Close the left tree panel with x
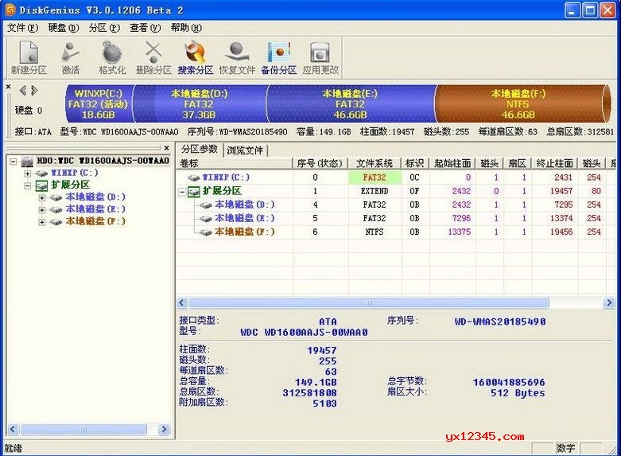The height and width of the screenshot is (456, 621). coord(167,148)
